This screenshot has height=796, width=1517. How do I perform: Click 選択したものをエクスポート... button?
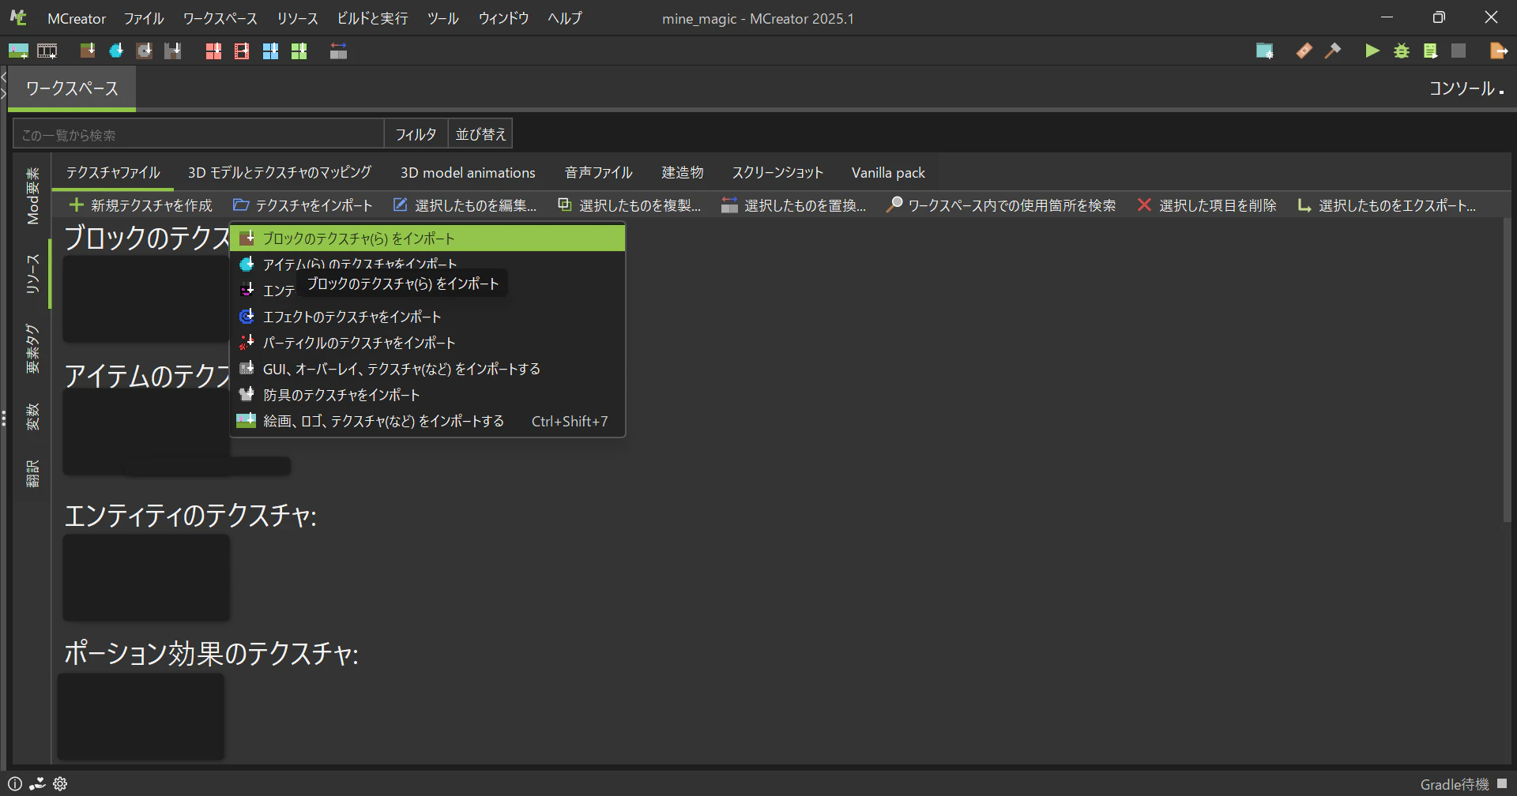click(x=1387, y=205)
